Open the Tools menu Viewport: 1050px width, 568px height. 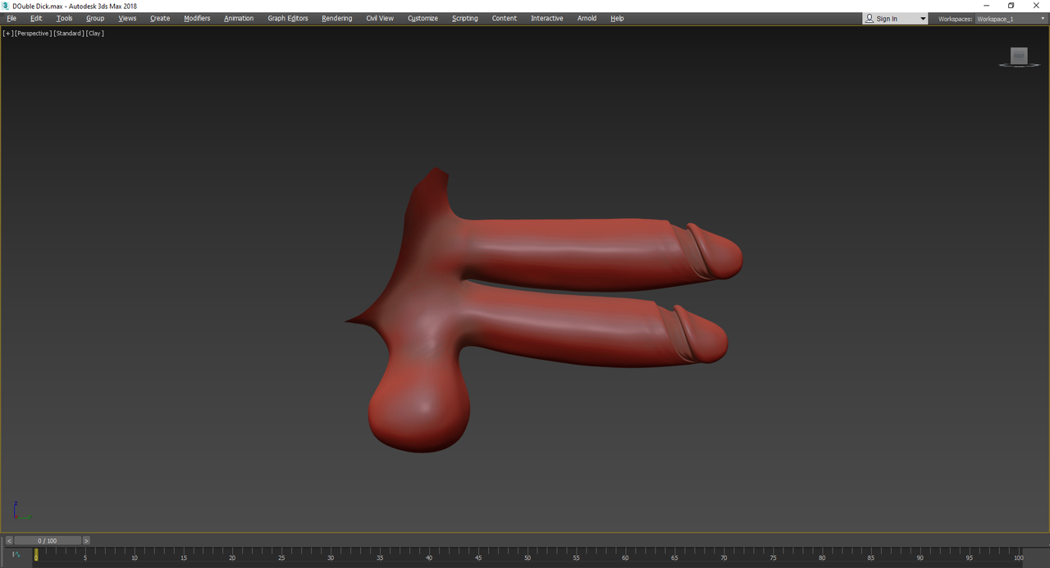pos(65,18)
